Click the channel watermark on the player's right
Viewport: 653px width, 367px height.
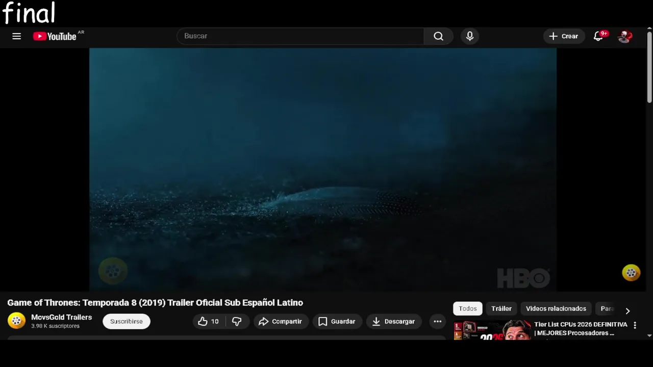point(631,273)
